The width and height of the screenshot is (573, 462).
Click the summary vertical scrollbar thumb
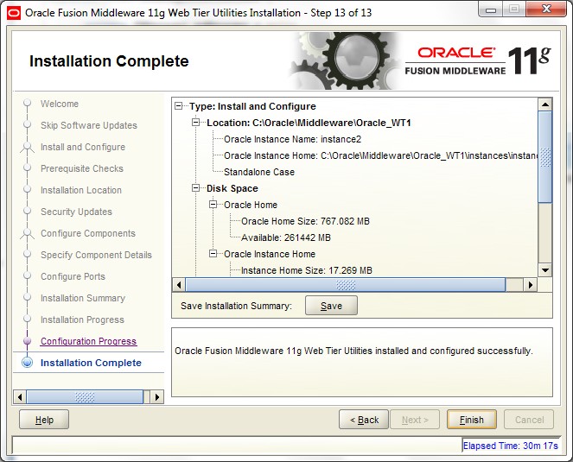coord(545,157)
